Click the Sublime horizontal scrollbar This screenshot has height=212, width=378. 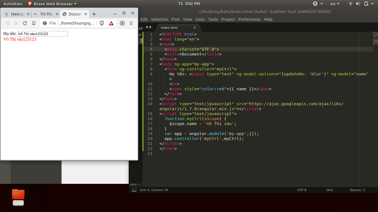point(136,184)
